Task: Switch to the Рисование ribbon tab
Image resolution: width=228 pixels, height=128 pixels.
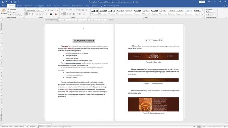Action: click(28, 6)
